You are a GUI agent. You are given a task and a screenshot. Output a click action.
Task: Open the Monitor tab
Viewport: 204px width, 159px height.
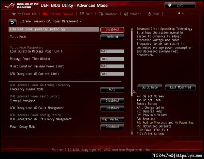(x=132, y=14)
